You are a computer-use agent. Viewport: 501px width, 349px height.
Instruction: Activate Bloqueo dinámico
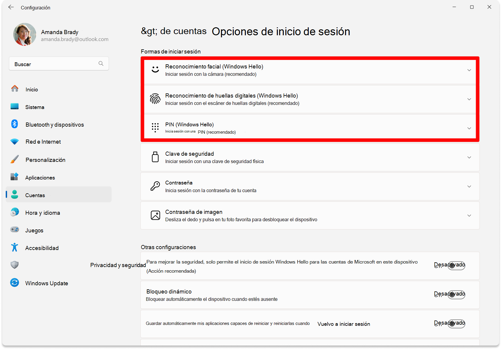[456, 294]
